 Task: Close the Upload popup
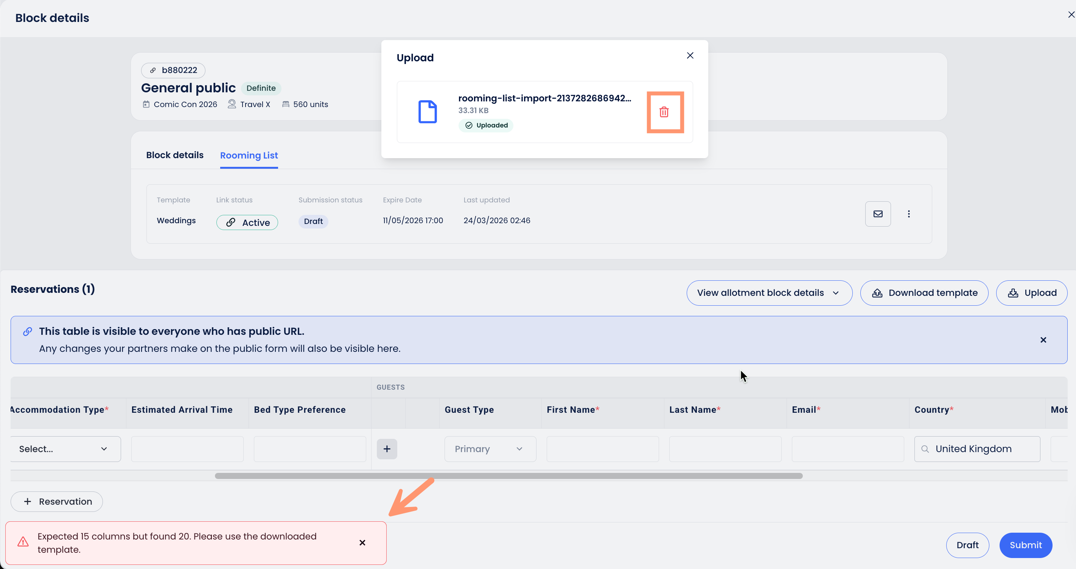(690, 56)
